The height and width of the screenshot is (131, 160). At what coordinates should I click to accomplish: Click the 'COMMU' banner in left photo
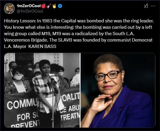[x=22, y=104]
